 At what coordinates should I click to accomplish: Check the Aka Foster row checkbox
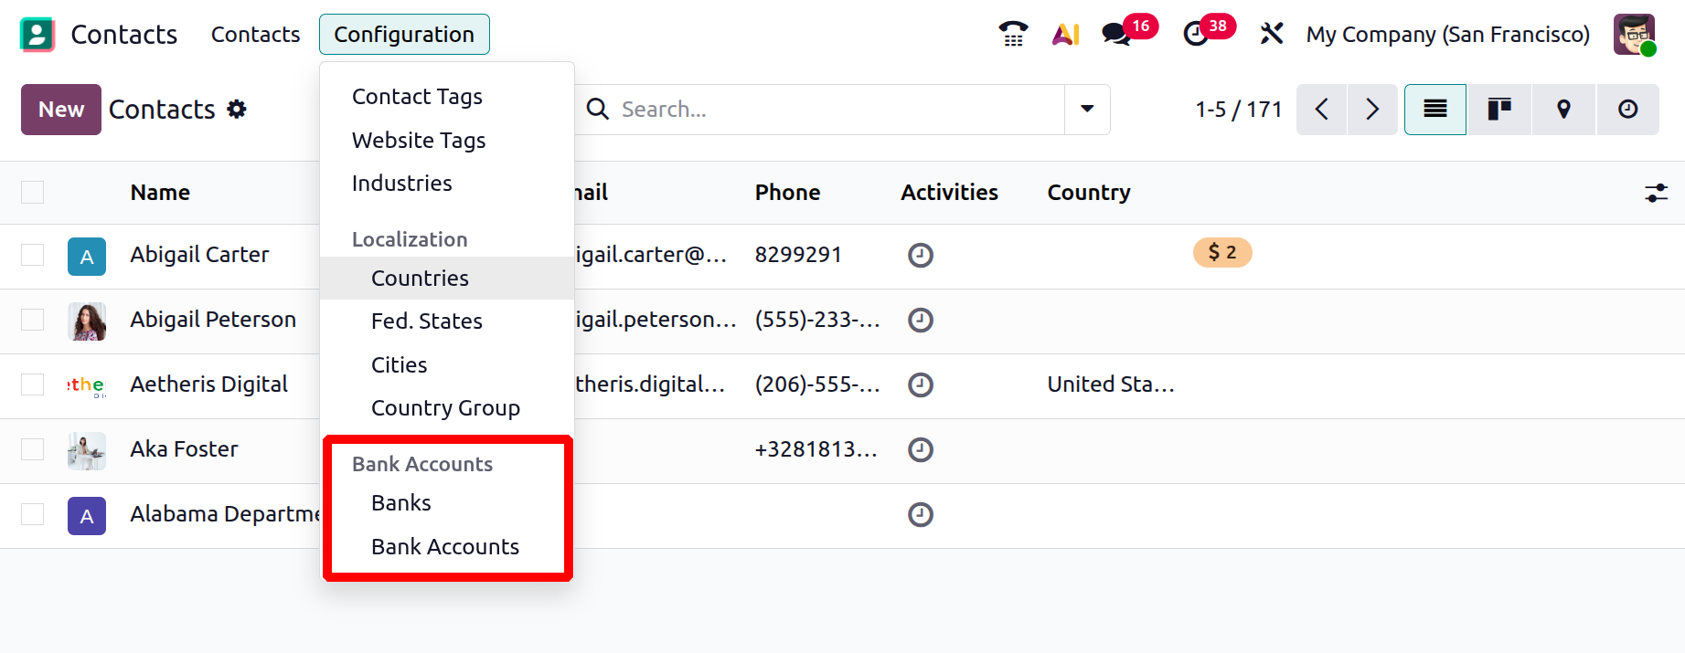(33, 449)
